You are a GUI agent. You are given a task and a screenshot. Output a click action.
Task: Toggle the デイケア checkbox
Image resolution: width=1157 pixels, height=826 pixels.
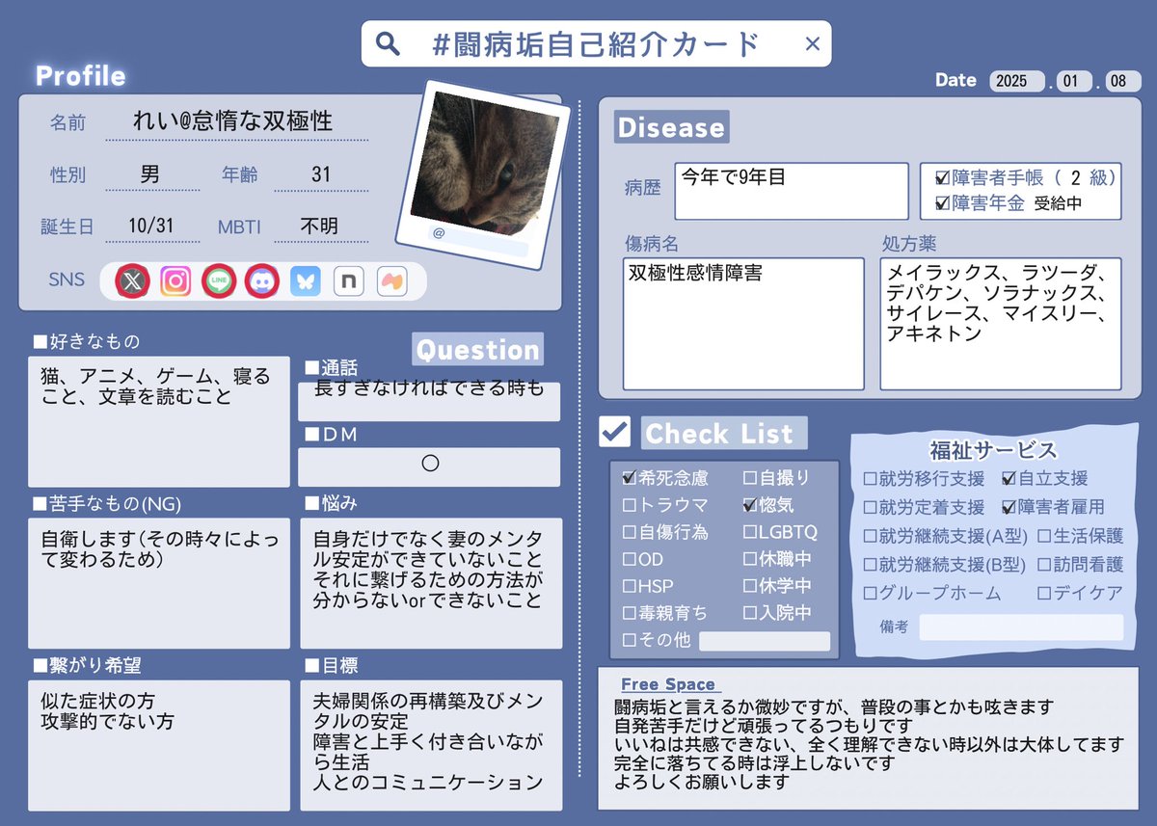tap(1043, 593)
